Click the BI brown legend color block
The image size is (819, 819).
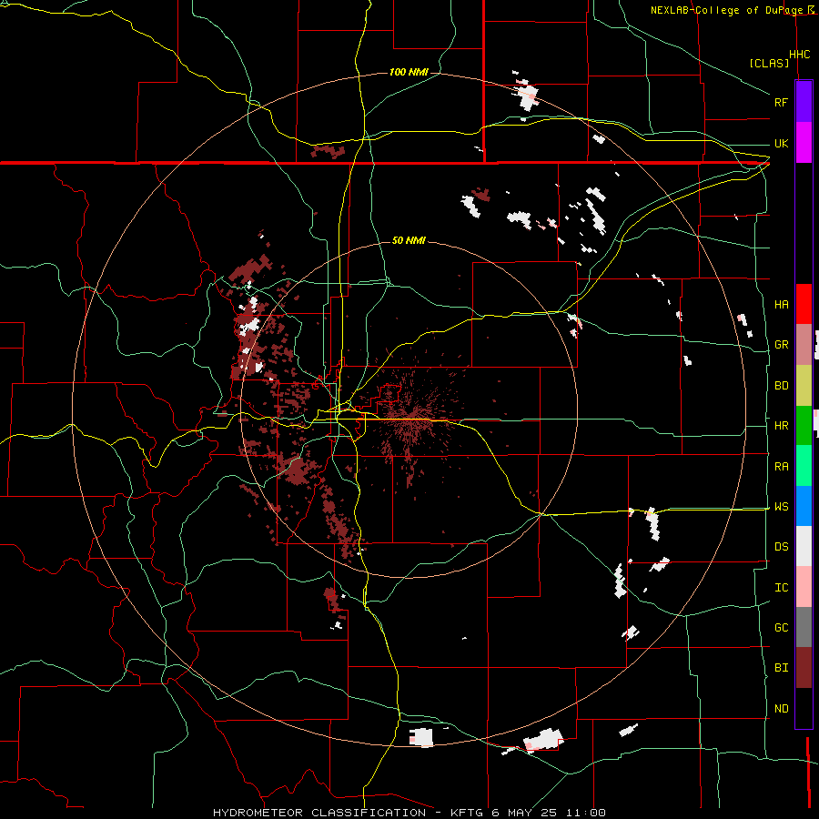(x=804, y=668)
